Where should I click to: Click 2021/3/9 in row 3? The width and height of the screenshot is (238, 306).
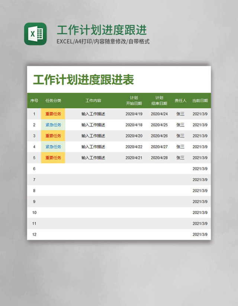click(x=200, y=136)
